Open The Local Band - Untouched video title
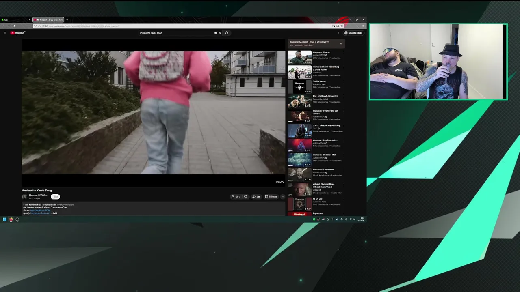 coord(325,96)
